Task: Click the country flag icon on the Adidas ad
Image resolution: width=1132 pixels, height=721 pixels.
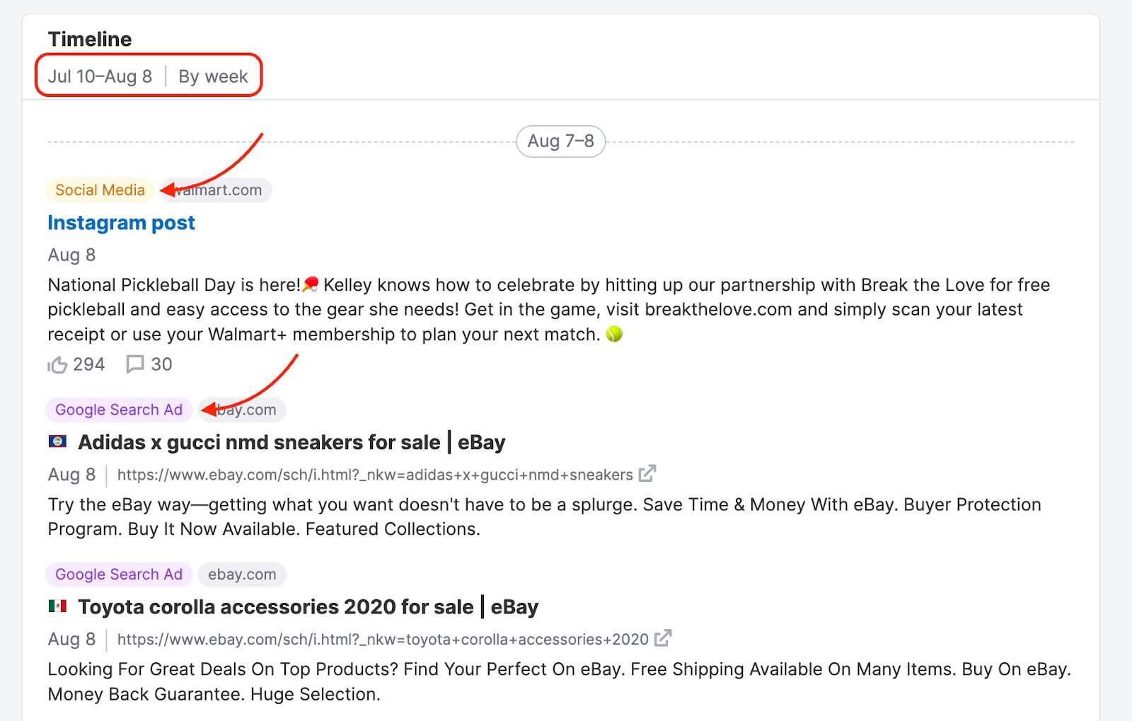Action: pyautogui.click(x=59, y=442)
